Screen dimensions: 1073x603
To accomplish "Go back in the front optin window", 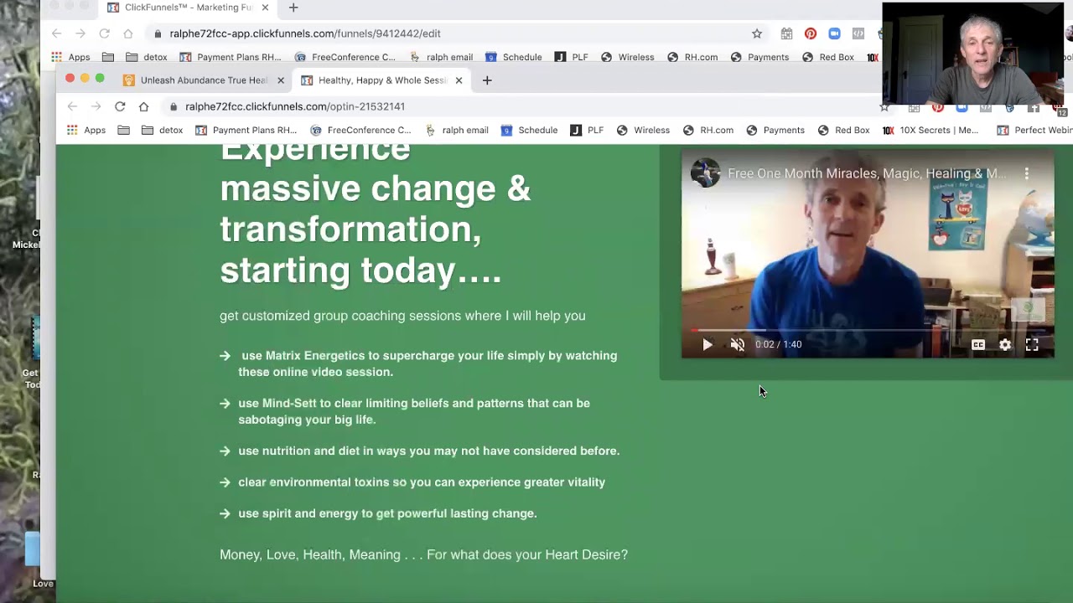I will [x=72, y=106].
